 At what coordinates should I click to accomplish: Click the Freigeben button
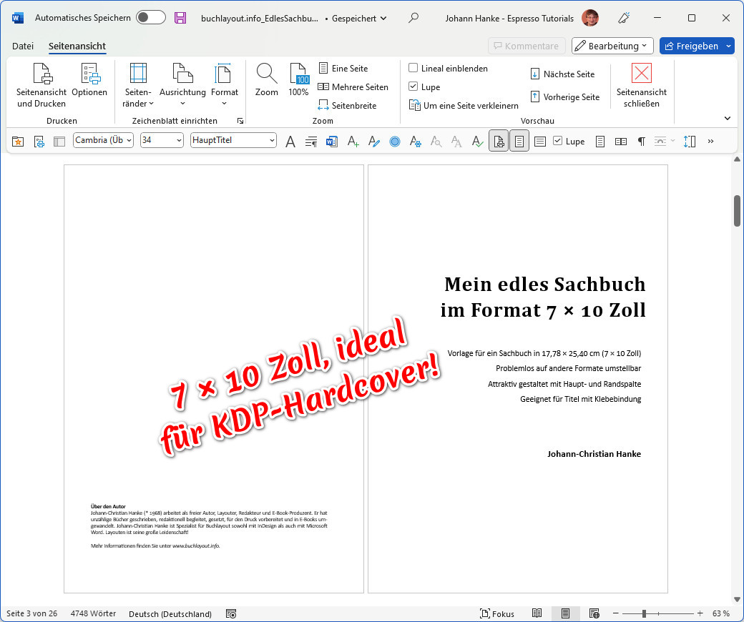(691, 46)
